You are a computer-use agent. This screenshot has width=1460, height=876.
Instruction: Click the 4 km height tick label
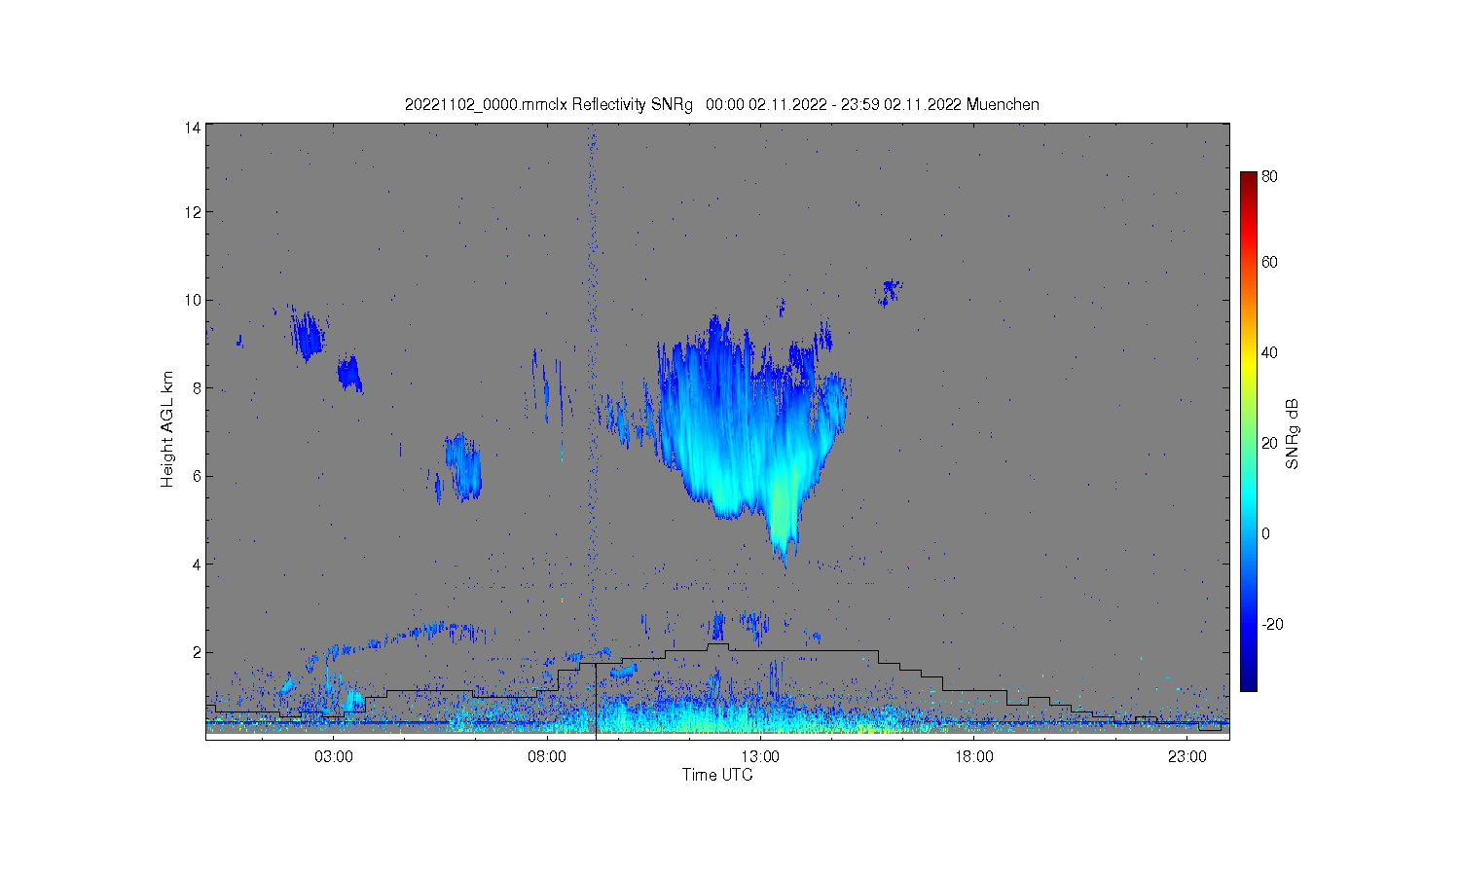197,564
